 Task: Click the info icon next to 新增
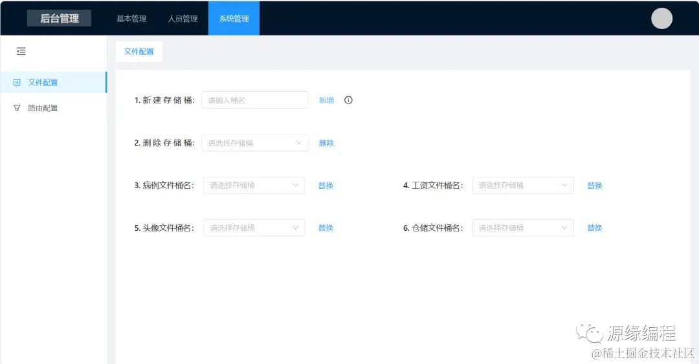click(x=348, y=100)
